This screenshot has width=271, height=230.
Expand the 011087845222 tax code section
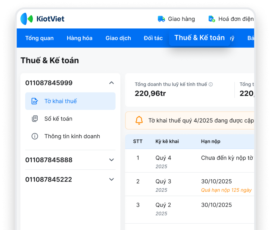[111, 179]
